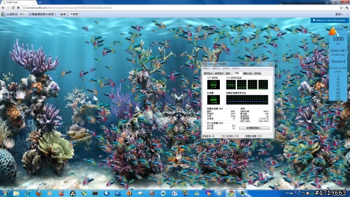
Task: Click the '1920 x 943' window size text
Action: pos(338,51)
